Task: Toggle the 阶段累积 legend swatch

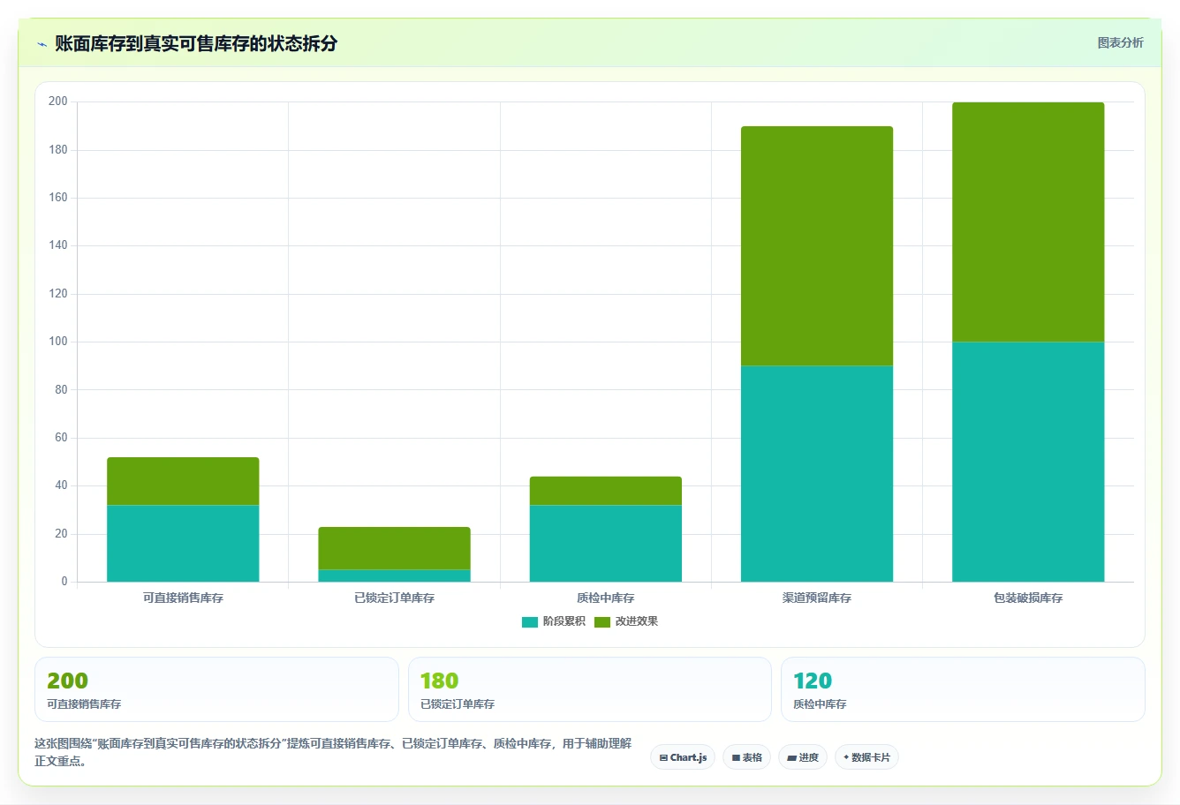Action: pos(530,622)
